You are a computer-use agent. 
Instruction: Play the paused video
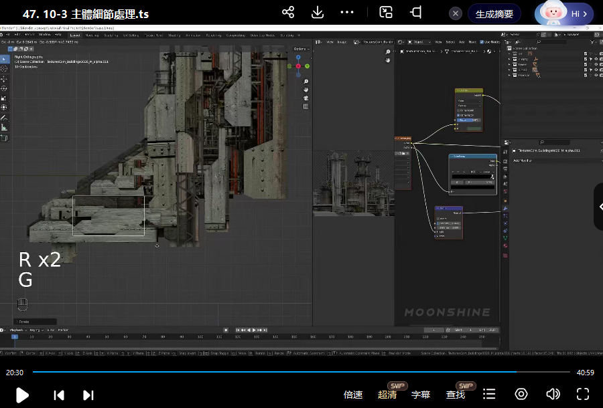coord(22,395)
